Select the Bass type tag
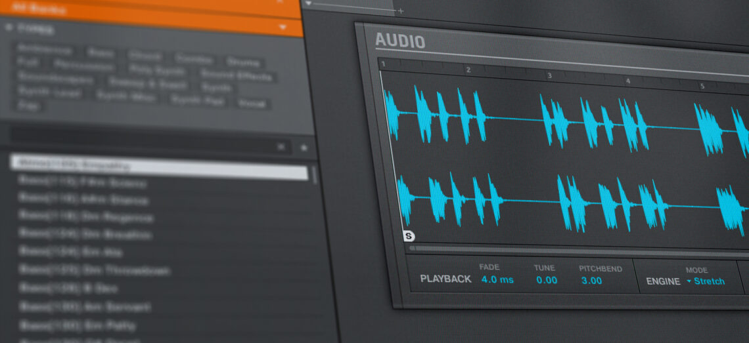This screenshot has height=343, width=749. pos(101,53)
